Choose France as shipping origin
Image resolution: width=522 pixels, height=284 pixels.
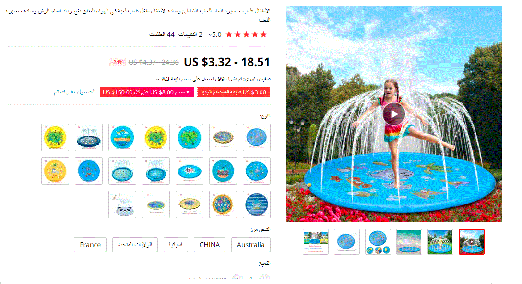click(90, 245)
